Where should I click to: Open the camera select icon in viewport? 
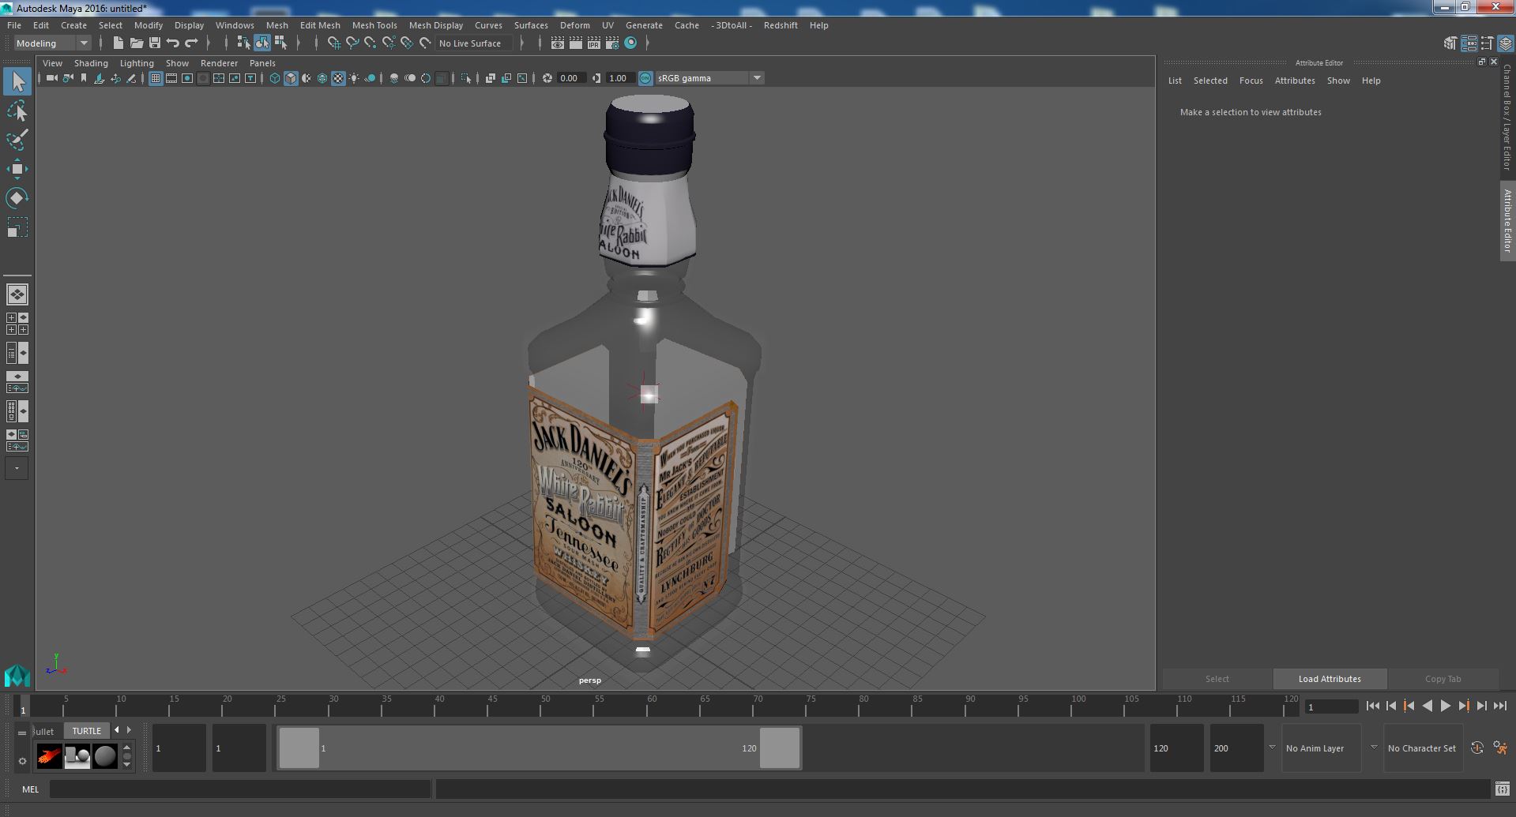(51, 78)
